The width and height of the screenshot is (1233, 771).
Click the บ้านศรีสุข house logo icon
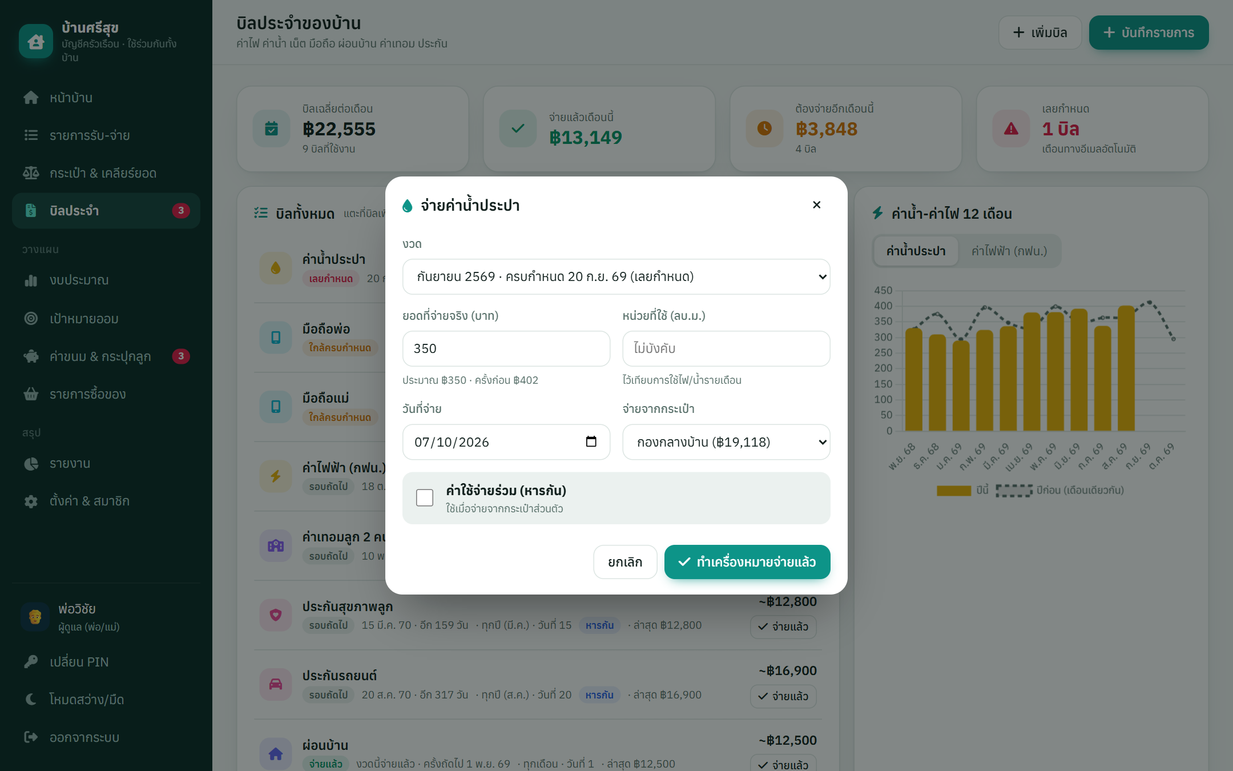point(36,41)
